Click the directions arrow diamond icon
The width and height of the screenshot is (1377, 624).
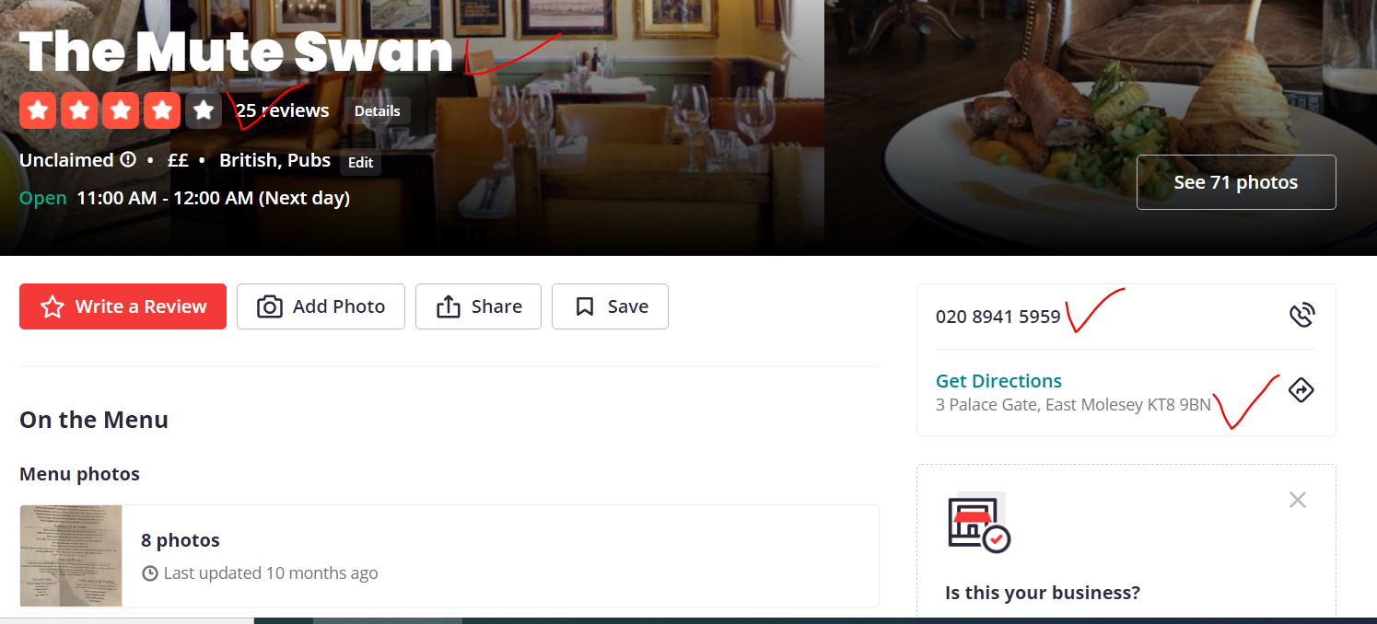click(x=1301, y=390)
